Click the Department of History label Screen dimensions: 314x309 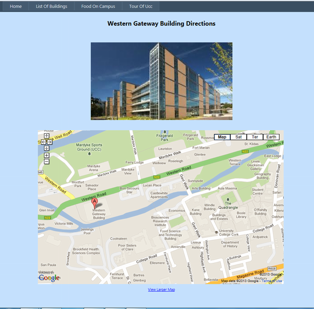pos(230,244)
